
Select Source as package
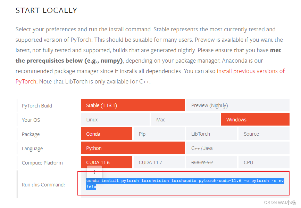point(264,134)
